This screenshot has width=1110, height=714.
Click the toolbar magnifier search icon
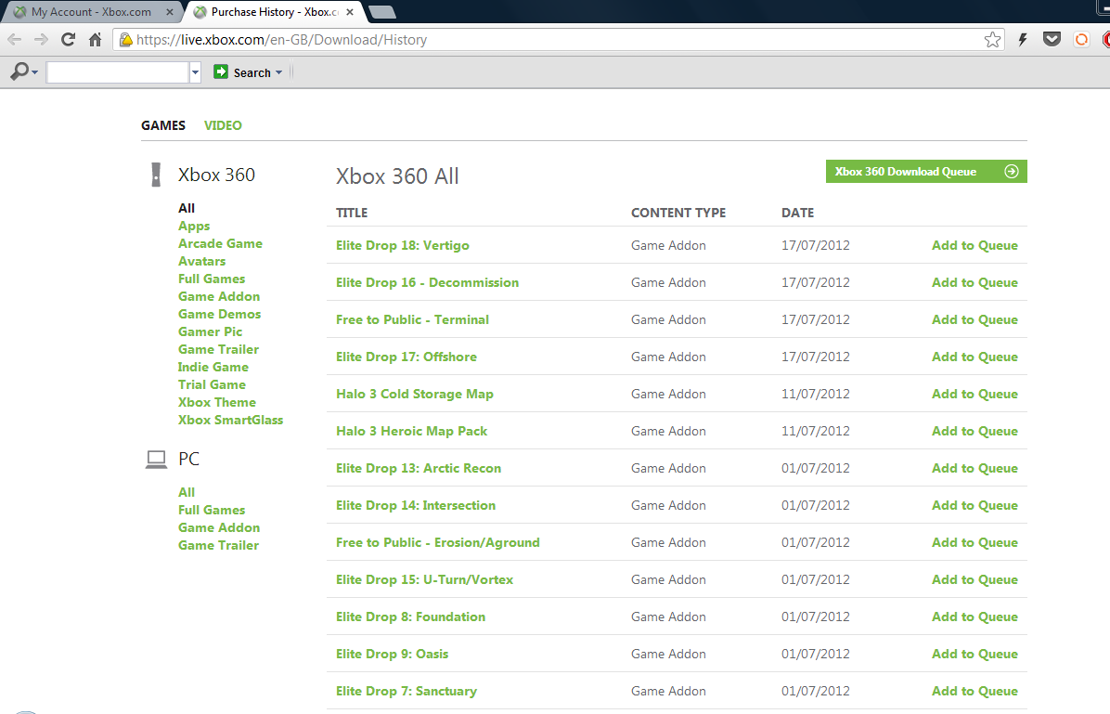pyautogui.click(x=19, y=71)
